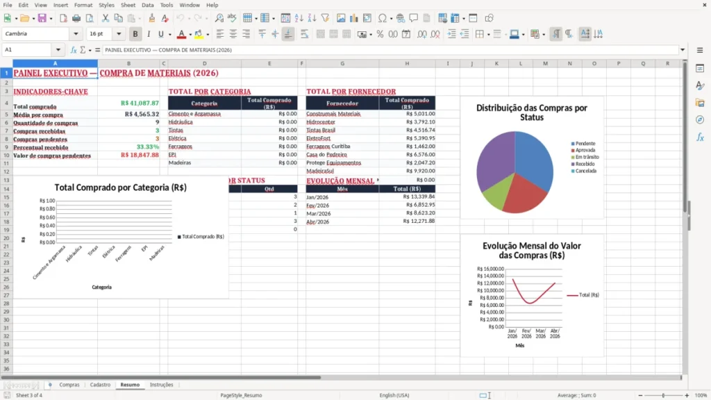The image size is (711, 400).
Task: Open the sidebar Navigator compass icon
Action: point(700,119)
